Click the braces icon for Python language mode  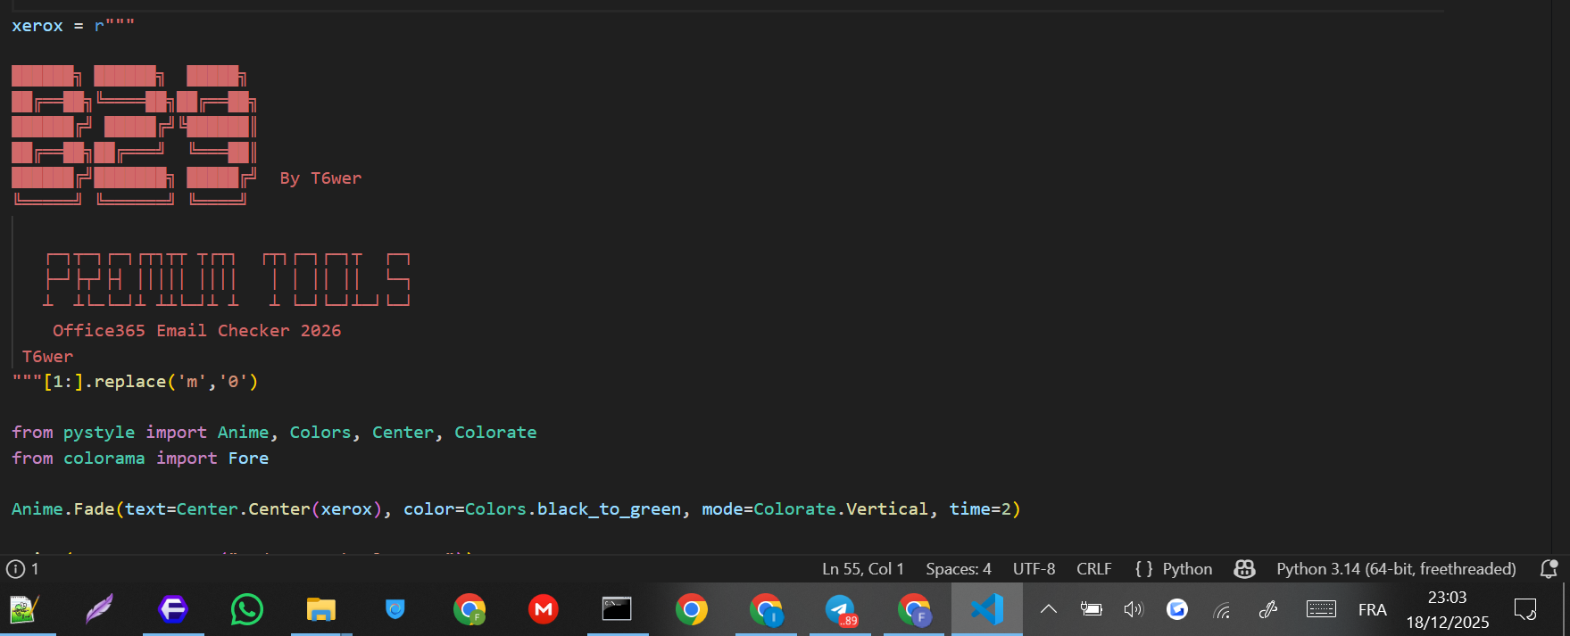tap(1143, 569)
